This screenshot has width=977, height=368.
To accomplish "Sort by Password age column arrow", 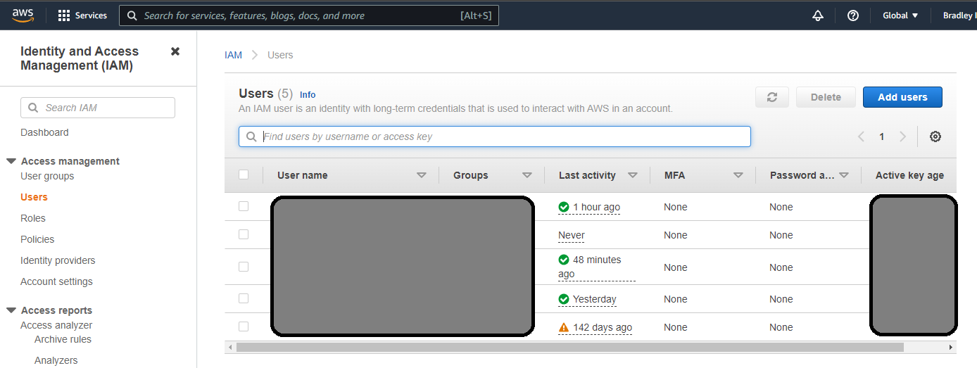I will 844,176.
